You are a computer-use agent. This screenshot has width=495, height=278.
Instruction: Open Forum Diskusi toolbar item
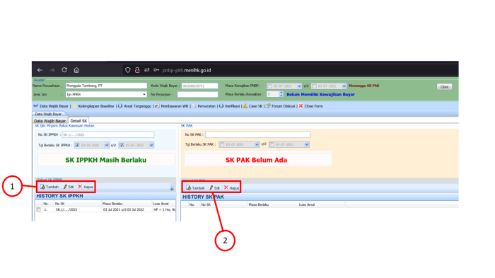280,106
